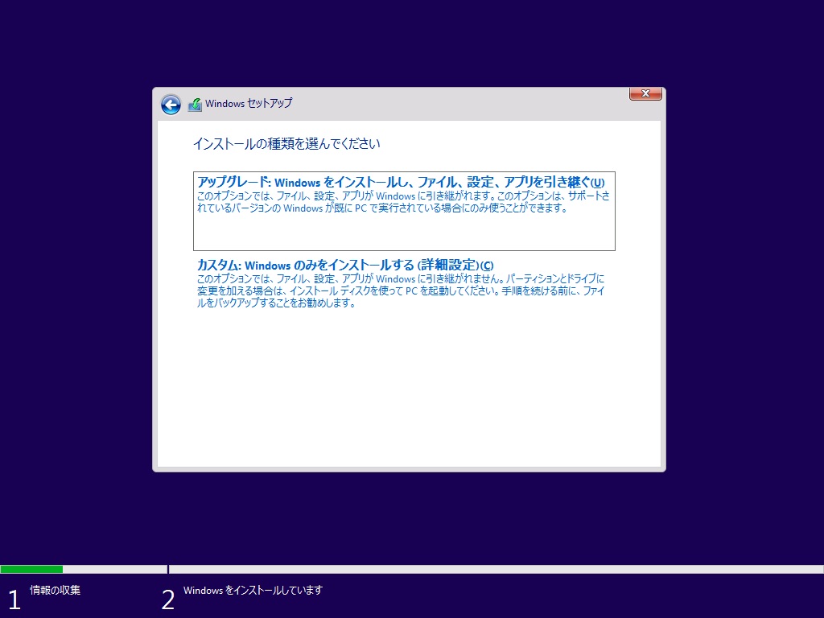Click the custom option's description paragraph
824x618 pixels.
400,290
